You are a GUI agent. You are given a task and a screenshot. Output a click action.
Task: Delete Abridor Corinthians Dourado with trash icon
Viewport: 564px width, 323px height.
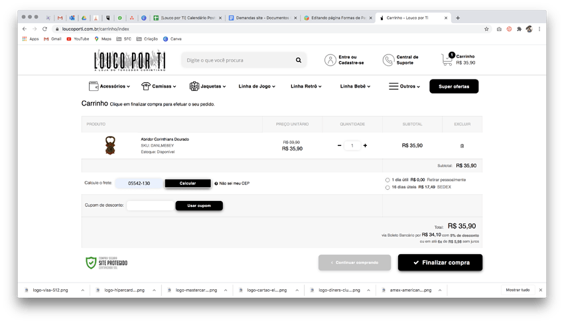click(462, 146)
